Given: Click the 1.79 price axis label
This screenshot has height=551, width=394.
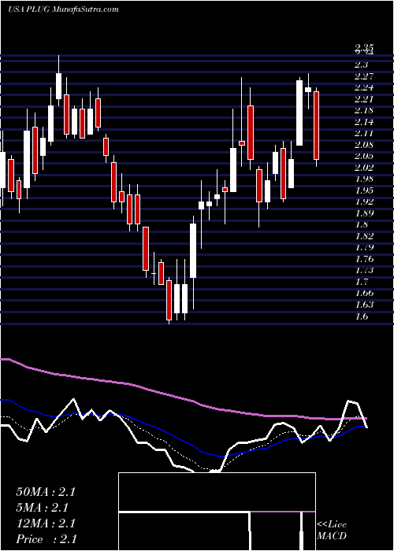Looking at the screenshot, I should coord(364,247).
